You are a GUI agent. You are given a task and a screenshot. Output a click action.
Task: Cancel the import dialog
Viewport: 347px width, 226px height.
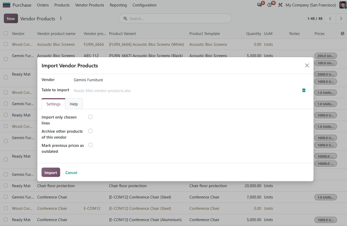[x=71, y=172]
